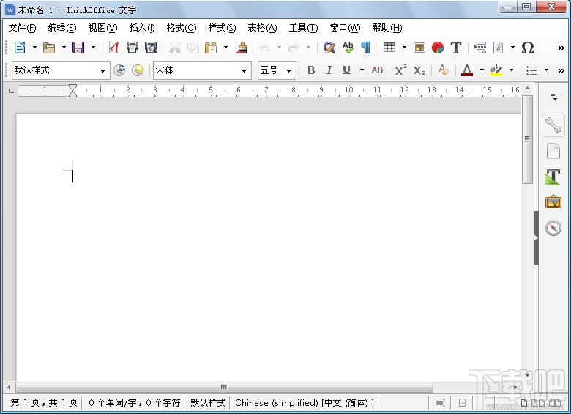
Task: Apply dark red font color
Action: click(x=467, y=70)
